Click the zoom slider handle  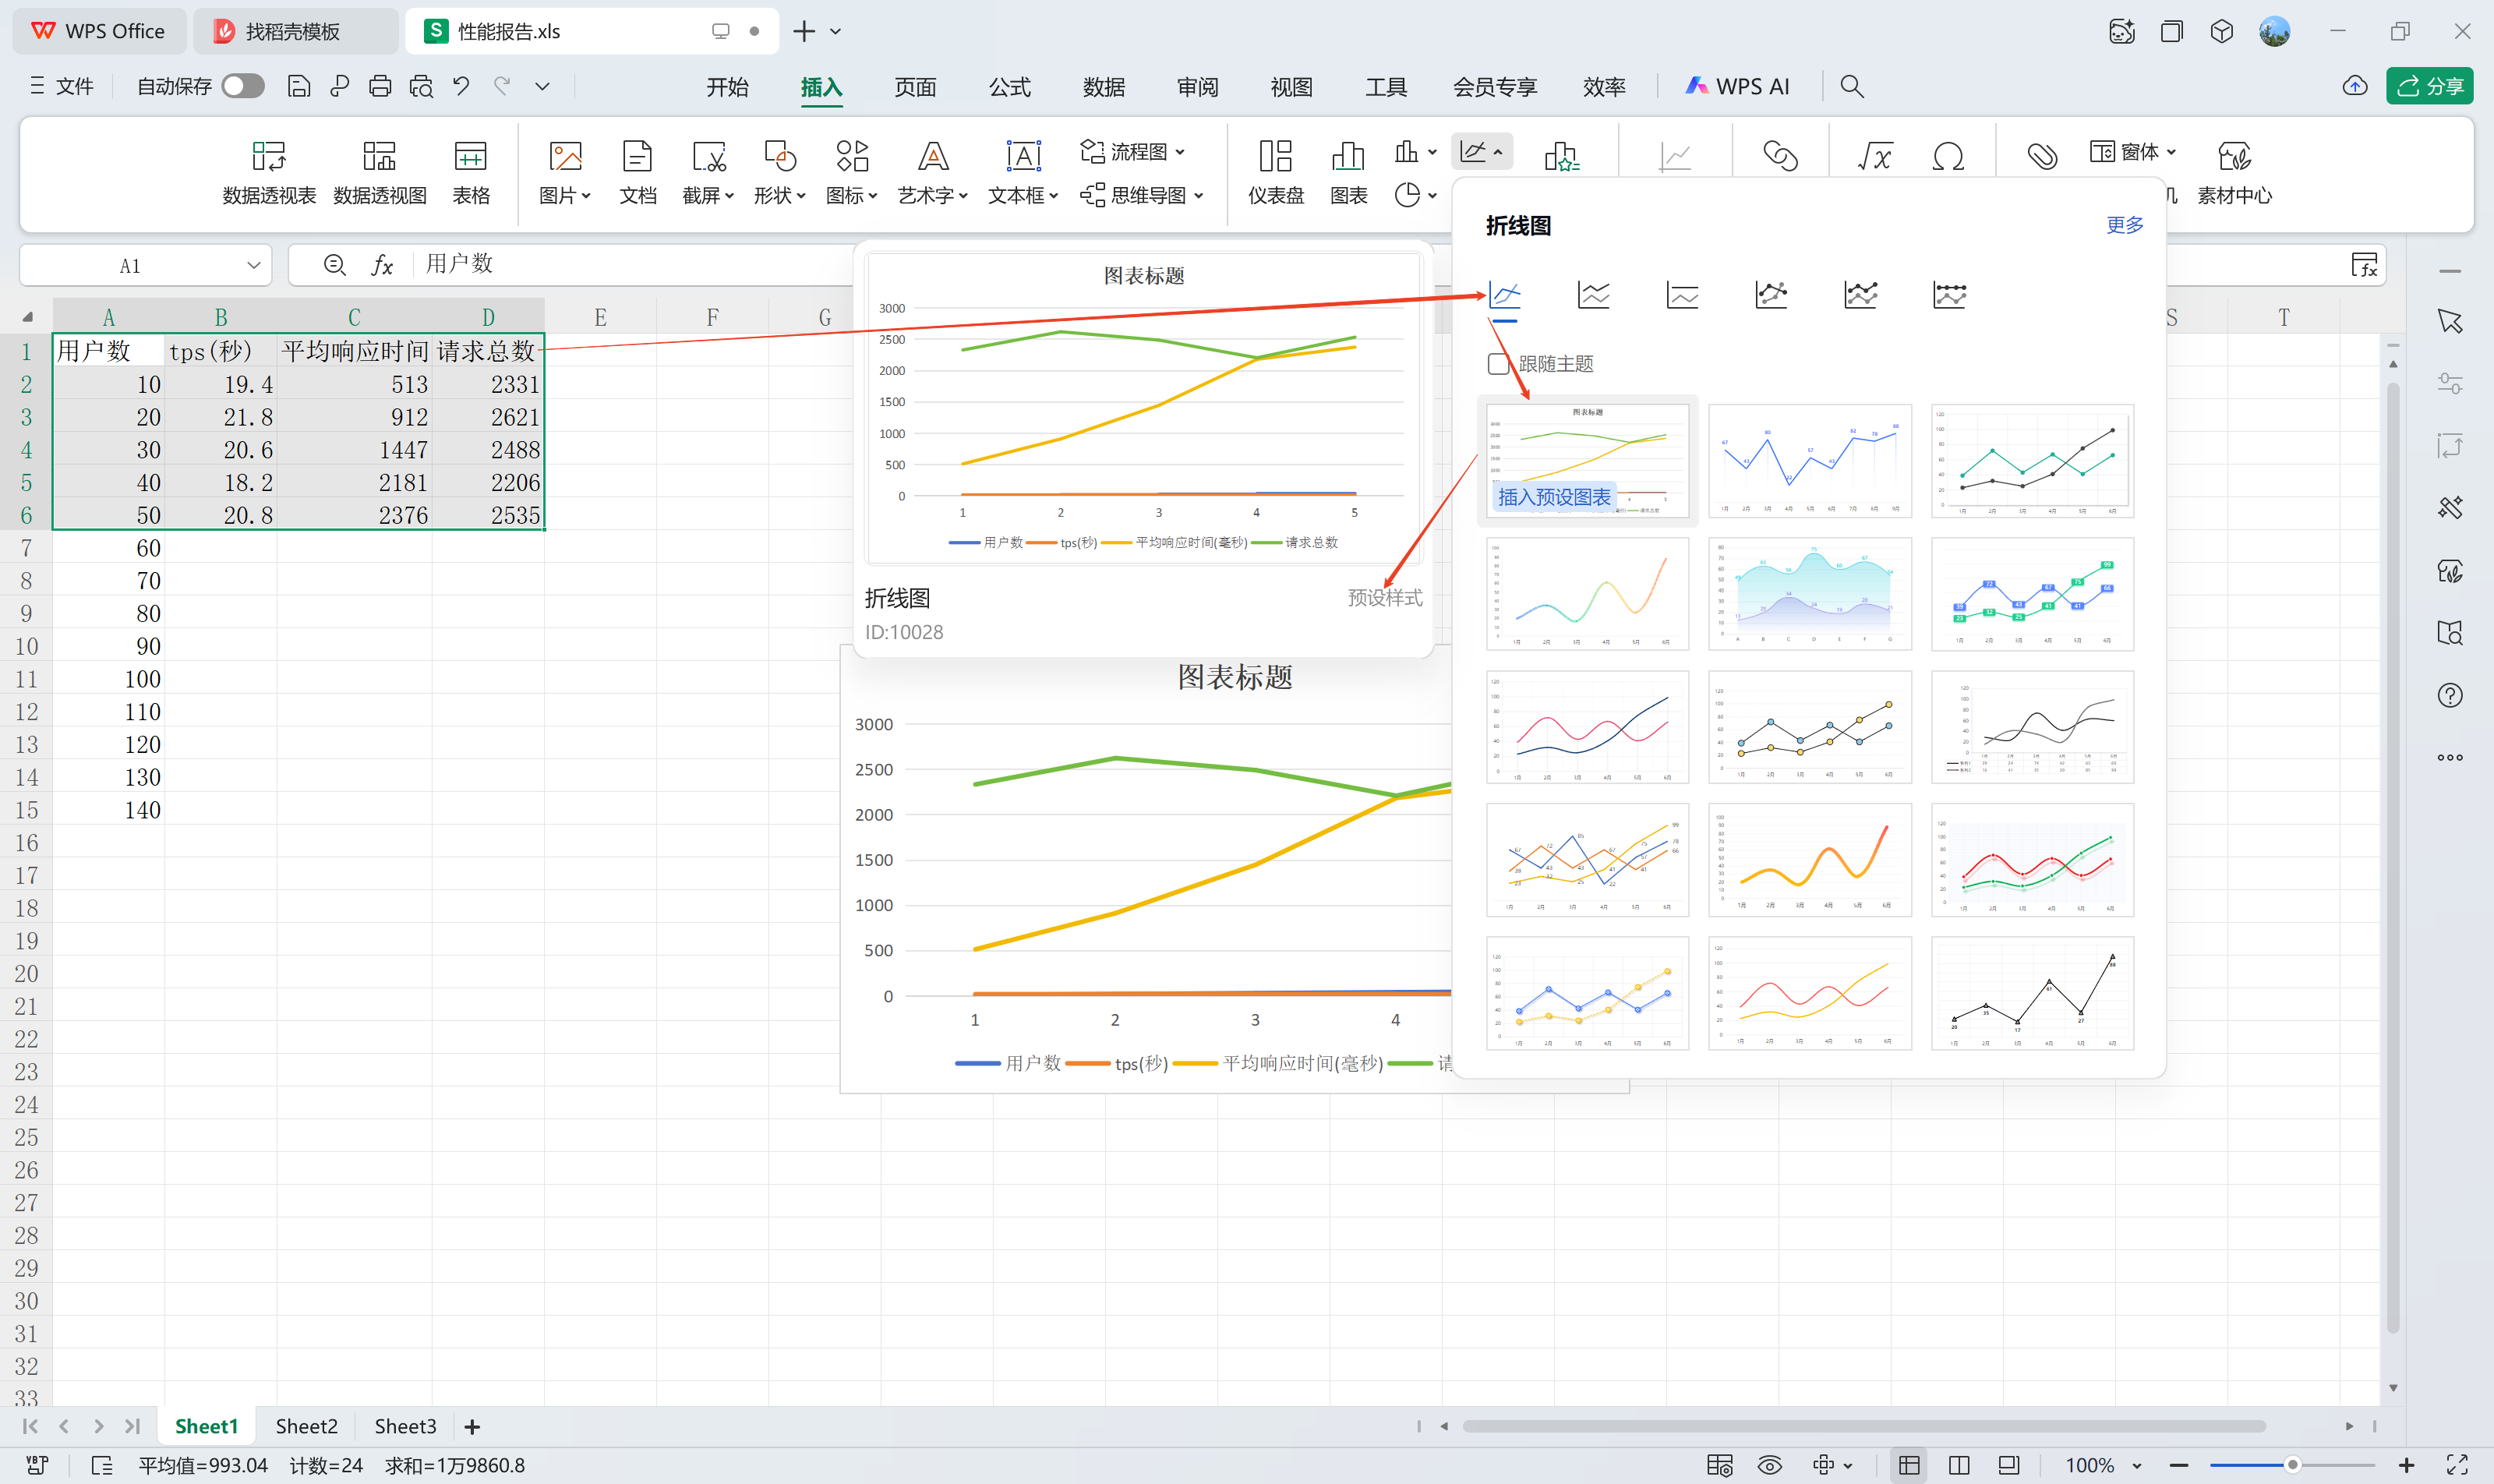click(x=2292, y=1465)
